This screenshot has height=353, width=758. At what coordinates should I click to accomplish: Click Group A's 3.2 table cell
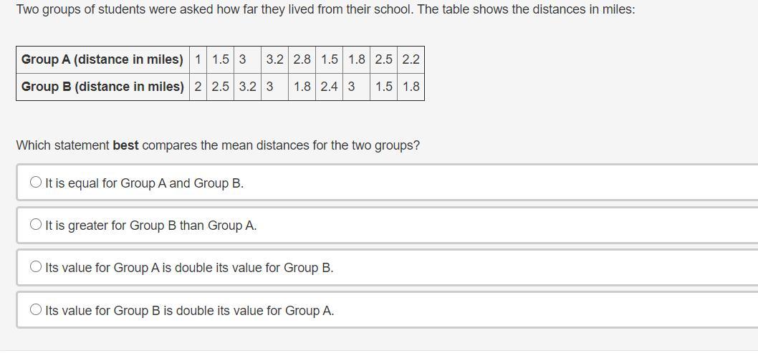274,59
